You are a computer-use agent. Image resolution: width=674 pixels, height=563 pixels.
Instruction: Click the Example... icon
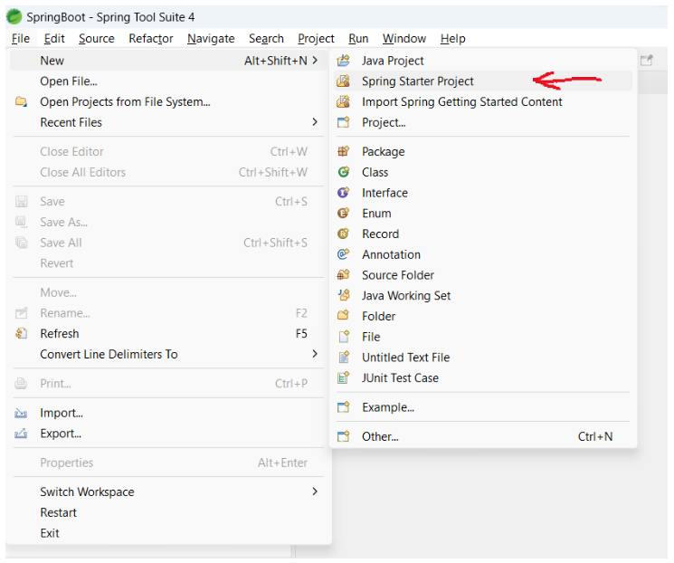(x=343, y=407)
